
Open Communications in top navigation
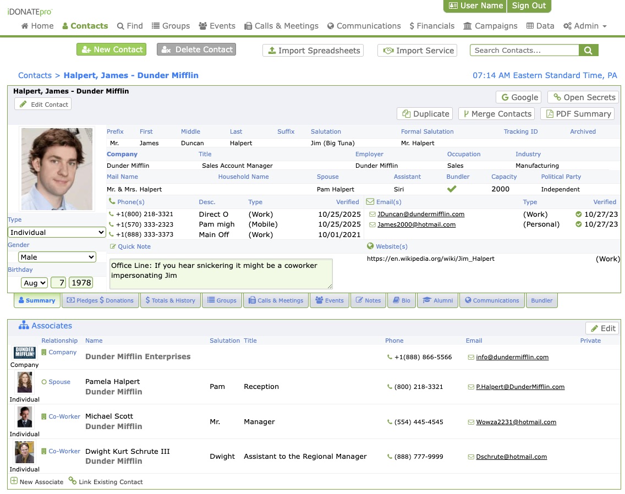tap(364, 26)
